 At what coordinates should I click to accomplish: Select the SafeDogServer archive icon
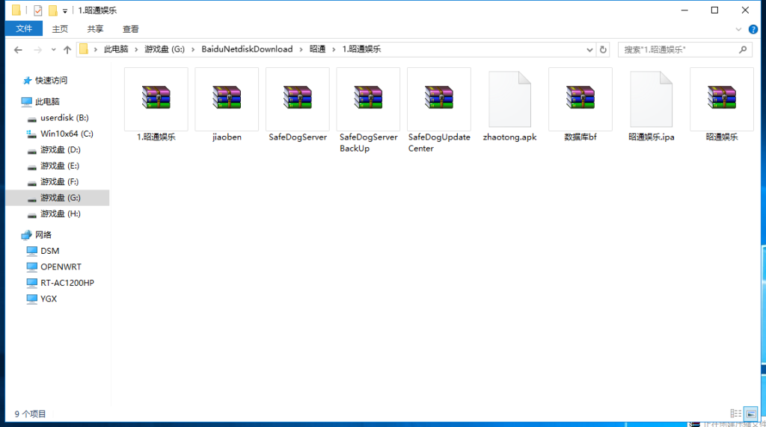298,98
